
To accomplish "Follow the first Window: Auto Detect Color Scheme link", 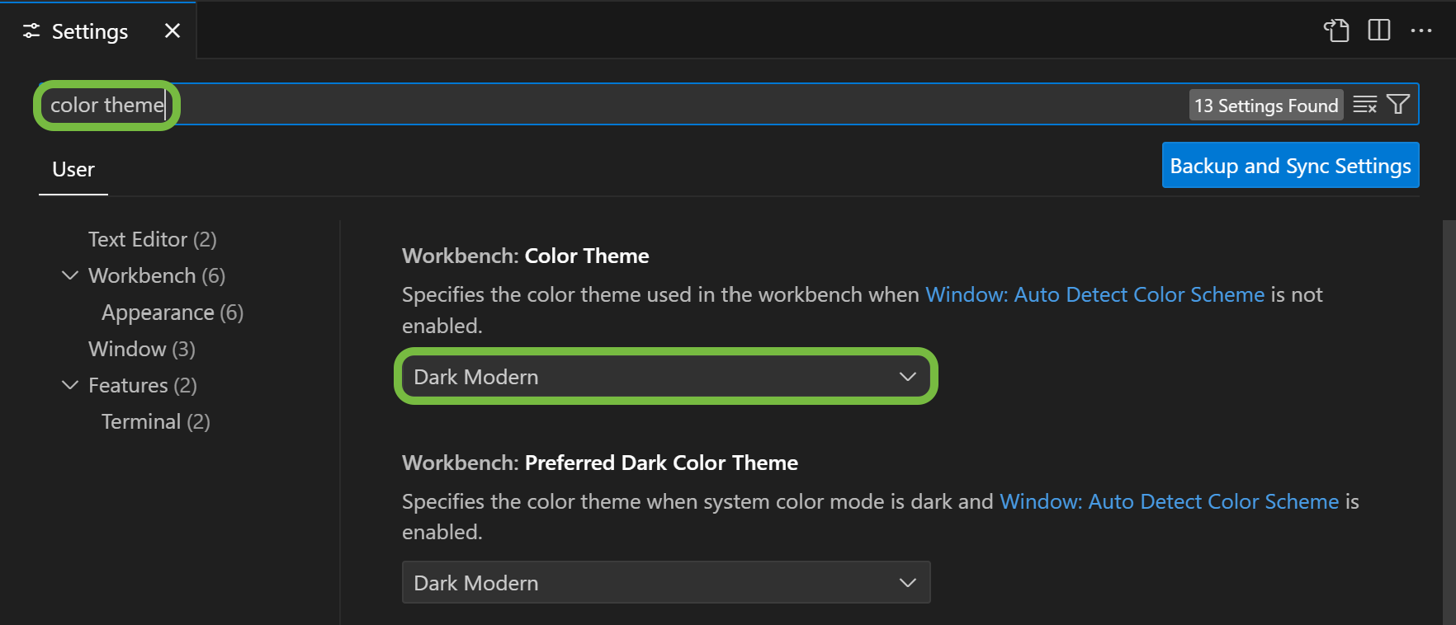I will coord(1094,294).
